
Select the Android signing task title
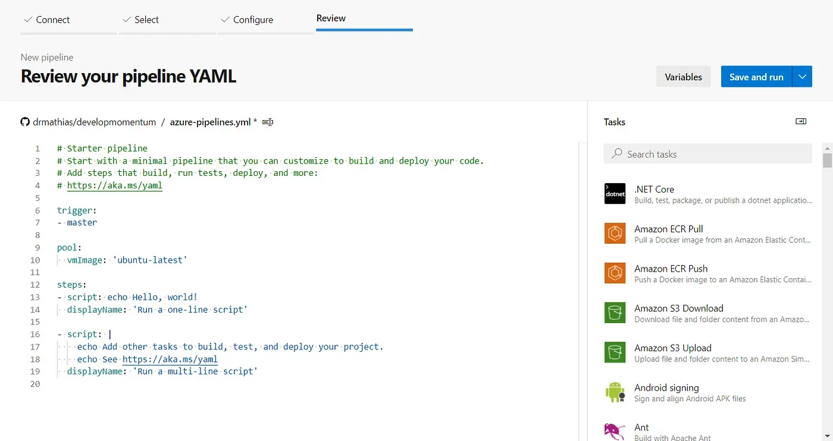(x=666, y=388)
